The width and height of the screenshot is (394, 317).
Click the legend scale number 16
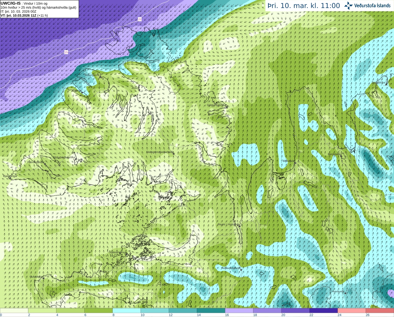pyautogui.click(x=227, y=315)
